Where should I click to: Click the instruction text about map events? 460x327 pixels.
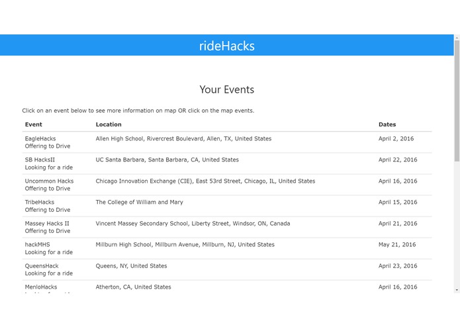(138, 111)
